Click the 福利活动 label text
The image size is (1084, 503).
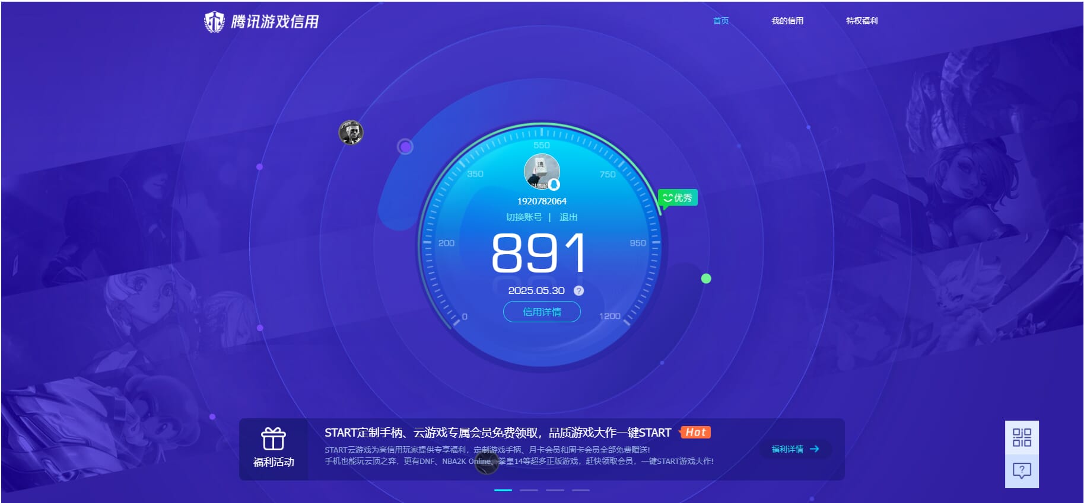[x=274, y=462]
